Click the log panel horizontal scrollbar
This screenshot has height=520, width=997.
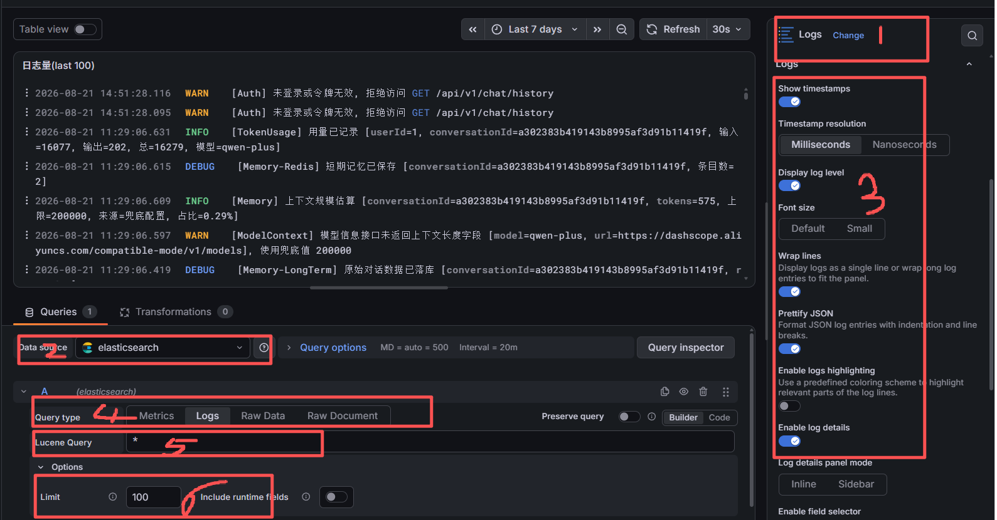[379, 288]
